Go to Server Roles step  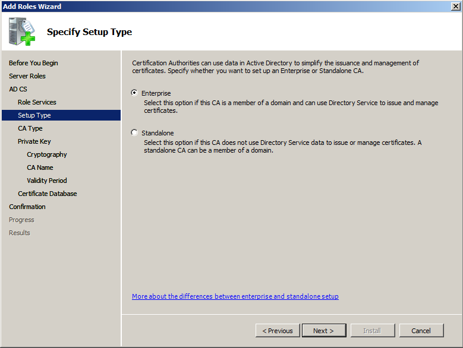coord(27,76)
